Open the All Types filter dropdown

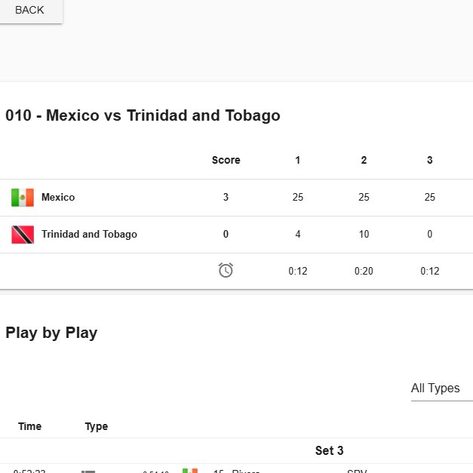441,389
